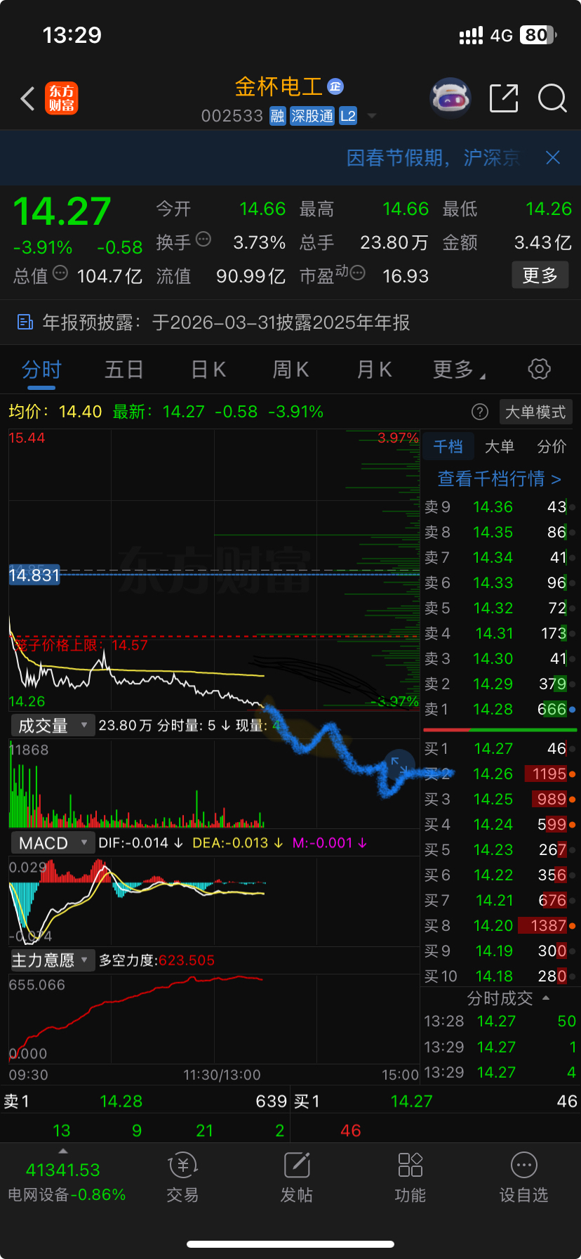
Task: Tap the big price 14.27
Action: (62, 211)
